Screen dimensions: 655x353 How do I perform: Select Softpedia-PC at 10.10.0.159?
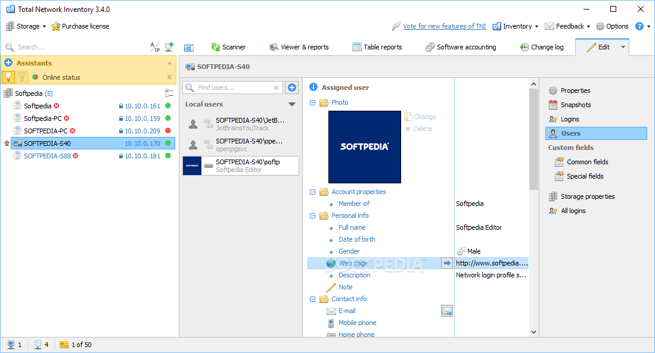point(93,118)
